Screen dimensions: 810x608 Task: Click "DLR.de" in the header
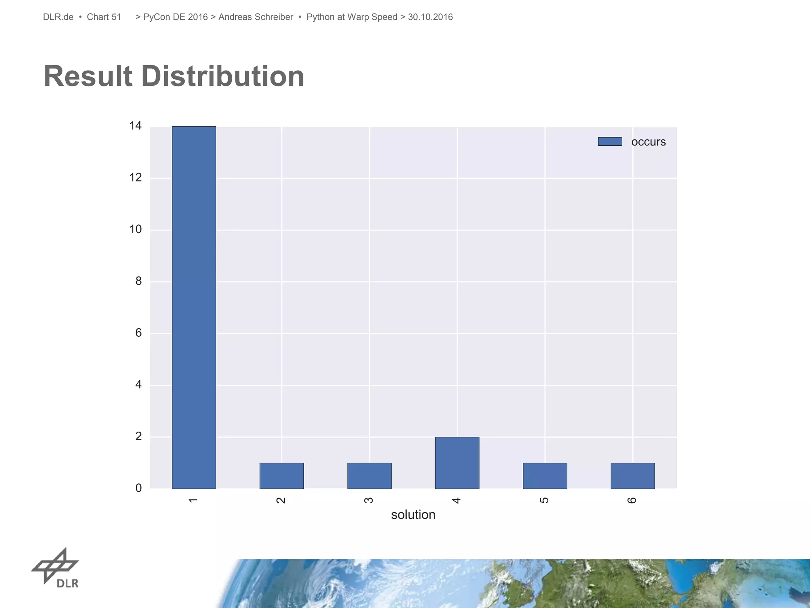(58, 17)
